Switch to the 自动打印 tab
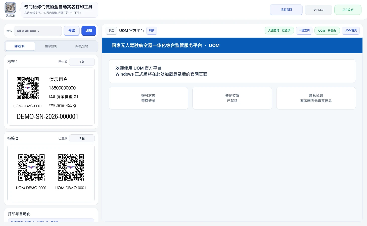Screen dimensions: 367x226 click(20, 46)
